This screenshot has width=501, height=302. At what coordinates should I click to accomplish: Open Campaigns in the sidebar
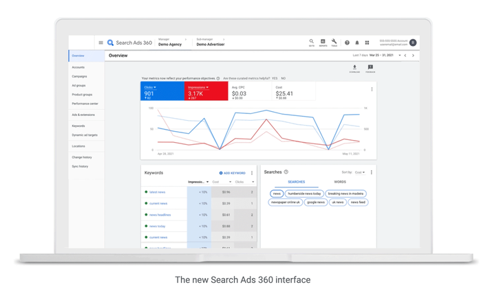coord(79,76)
